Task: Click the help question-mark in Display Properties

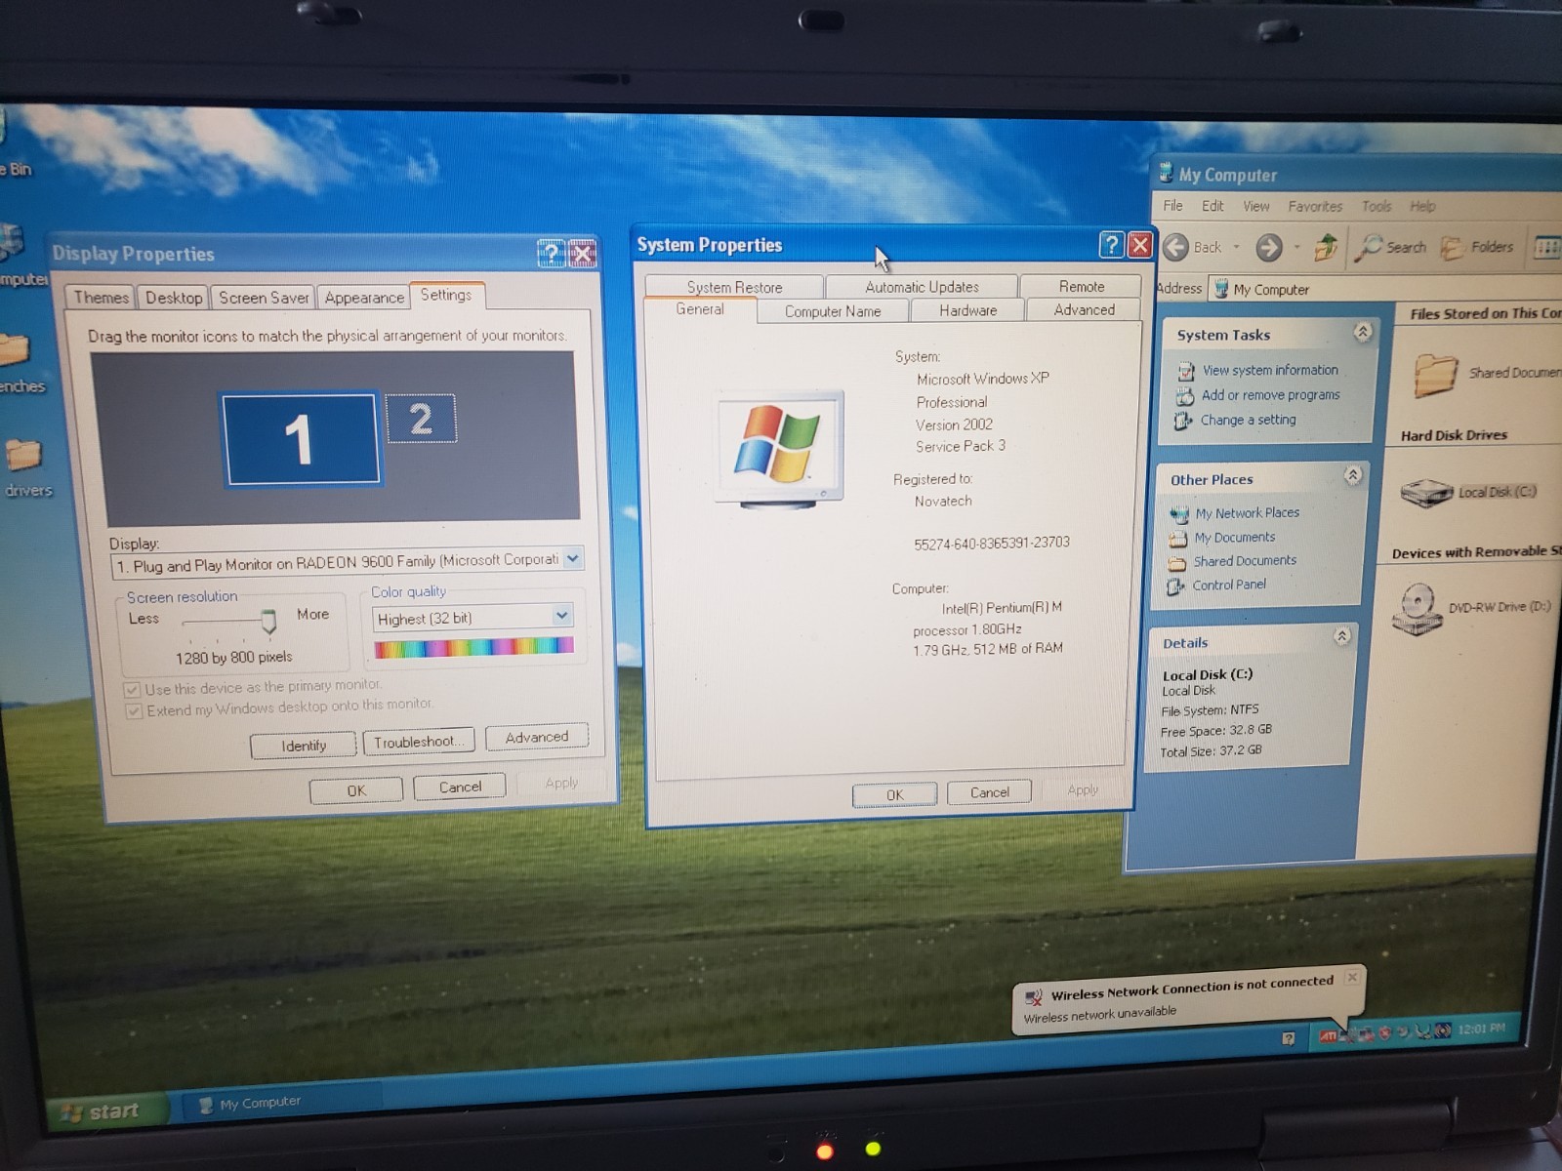Action: coord(551,255)
